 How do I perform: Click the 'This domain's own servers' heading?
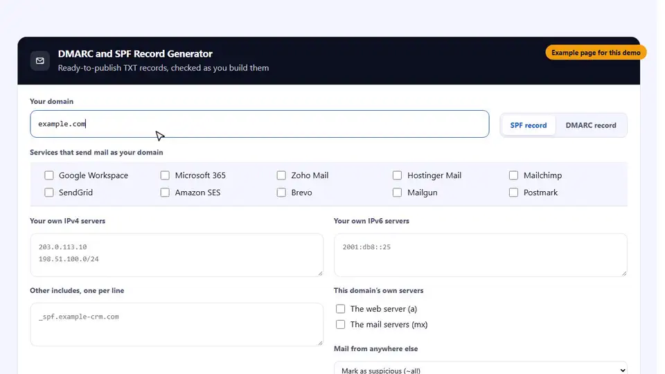pos(378,290)
